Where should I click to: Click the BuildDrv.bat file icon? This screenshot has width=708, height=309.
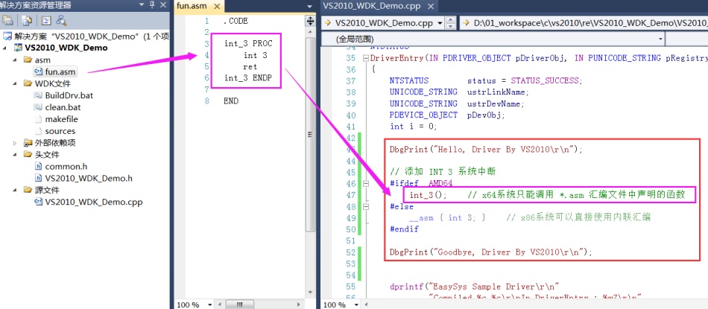click(38, 95)
